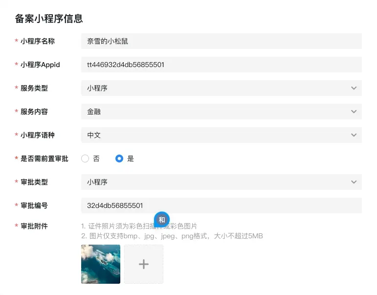Image resolution: width=377 pixels, height=295 pixels.
Task: Click the 是否需前置审批 field label
Action: click(44, 159)
